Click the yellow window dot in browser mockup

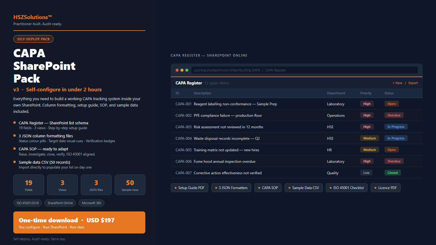(182, 70)
